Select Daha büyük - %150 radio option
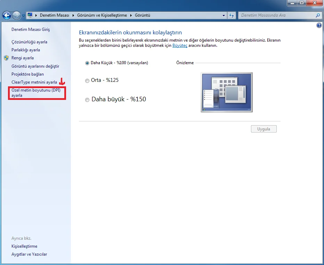This screenshot has width=324, height=265. click(x=87, y=100)
